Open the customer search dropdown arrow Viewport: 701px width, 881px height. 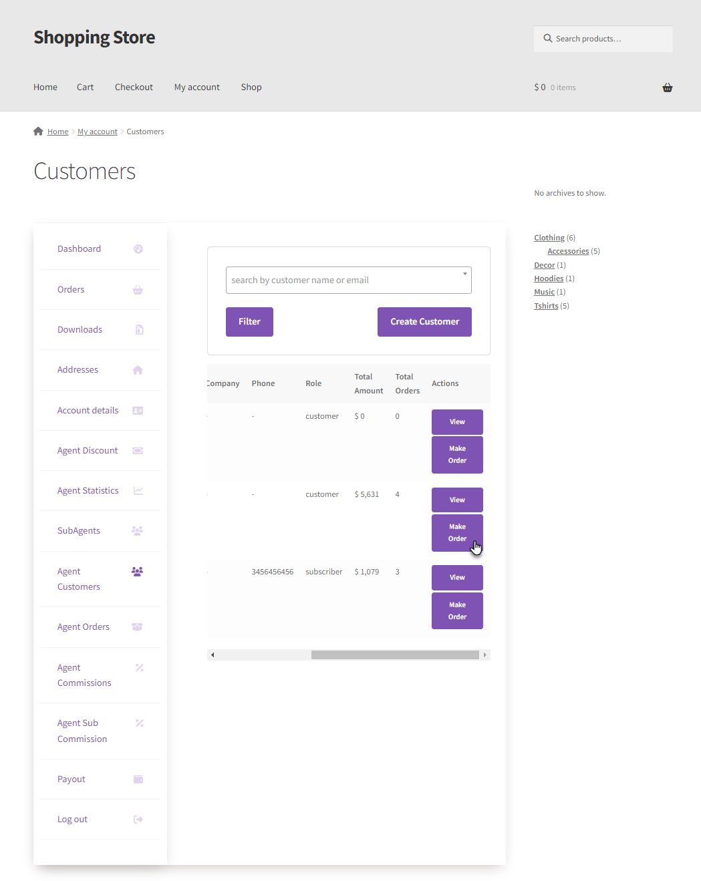(x=465, y=274)
